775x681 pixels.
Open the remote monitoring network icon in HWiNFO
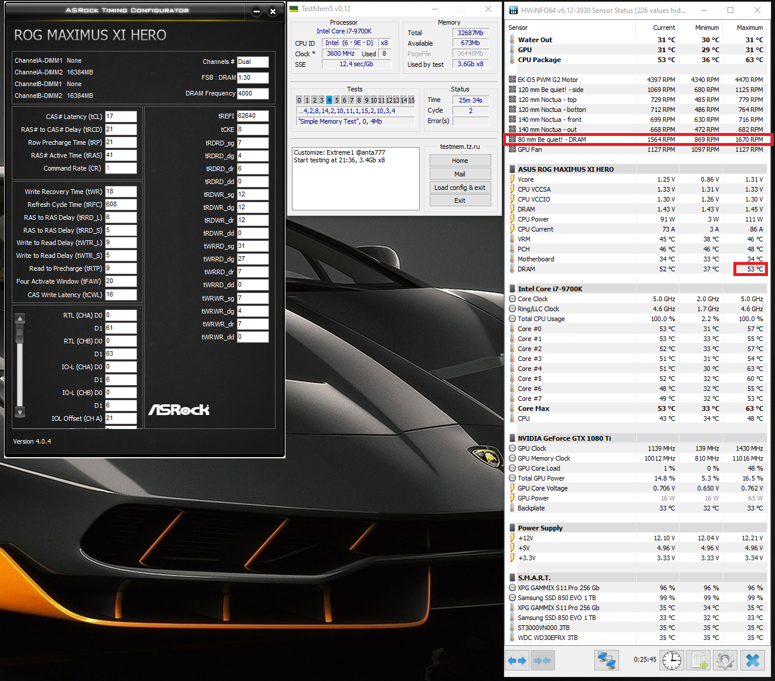(x=606, y=660)
